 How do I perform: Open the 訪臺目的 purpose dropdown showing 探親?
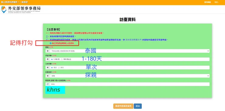point(130,76)
